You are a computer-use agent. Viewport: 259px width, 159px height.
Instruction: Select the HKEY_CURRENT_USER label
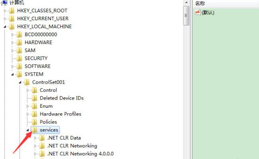pyautogui.click(x=43, y=19)
